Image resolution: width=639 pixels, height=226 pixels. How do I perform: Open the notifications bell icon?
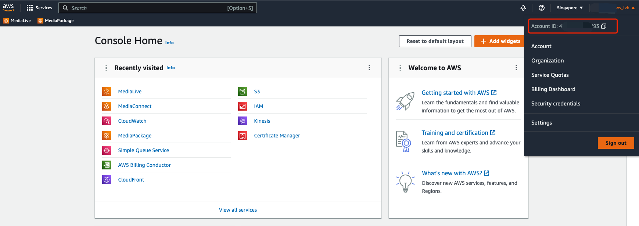click(x=523, y=8)
